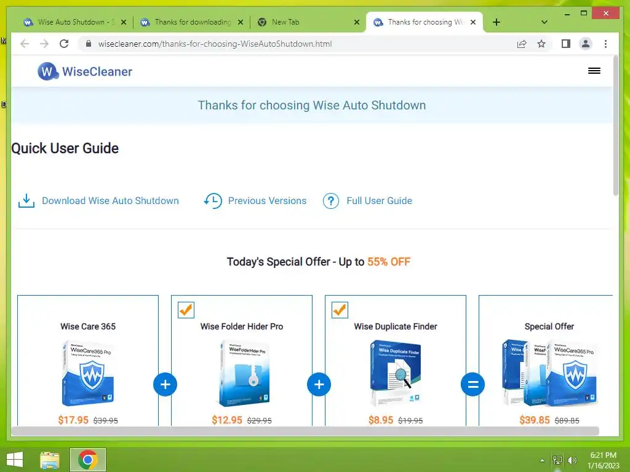Screen dimensions: 630x472
Task: Open the Download Wise Auto Shutdown link
Action: [x=111, y=201]
